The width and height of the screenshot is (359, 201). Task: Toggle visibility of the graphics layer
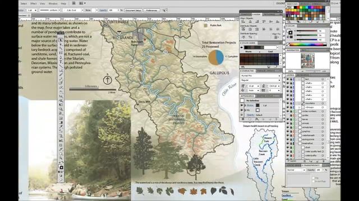pyautogui.click(x=287, y=131)
